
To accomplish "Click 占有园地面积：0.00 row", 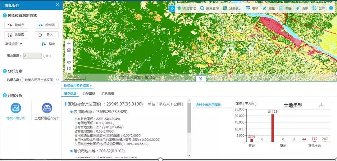I will (x=95, y=123).
